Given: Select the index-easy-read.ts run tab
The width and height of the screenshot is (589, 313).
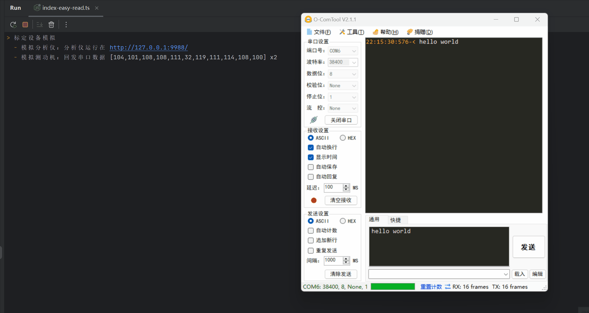Looking at the screenshot, I should tap(66, 8).
